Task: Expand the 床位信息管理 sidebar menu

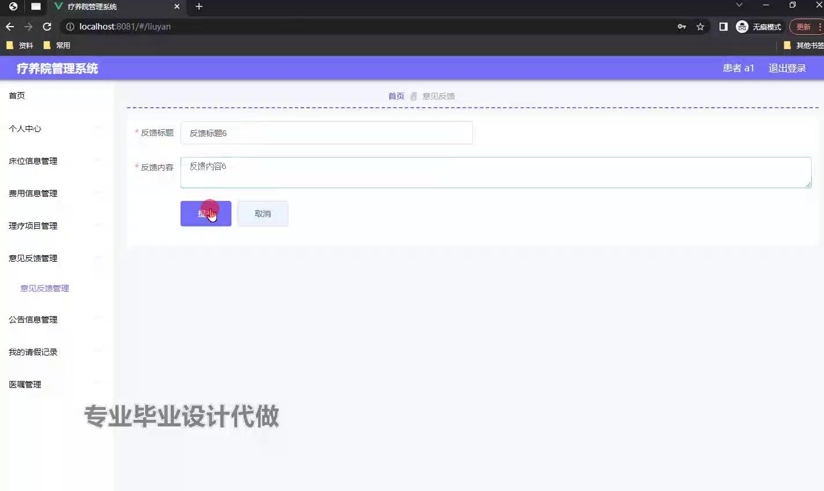Action: pos(32,161)
